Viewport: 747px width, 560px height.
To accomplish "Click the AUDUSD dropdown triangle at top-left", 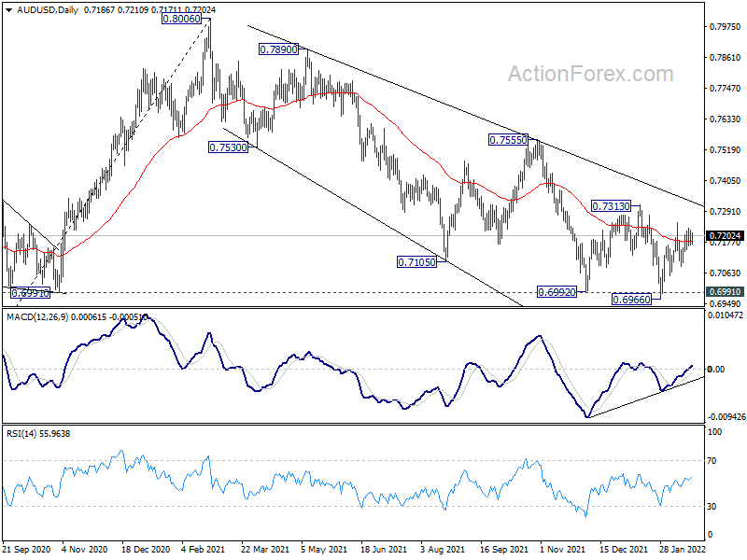I will coord(8,10).
